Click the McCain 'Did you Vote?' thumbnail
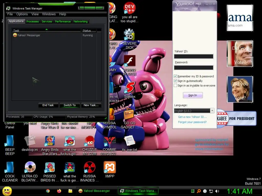The image size is (262, 196). (x=240, y=54)
